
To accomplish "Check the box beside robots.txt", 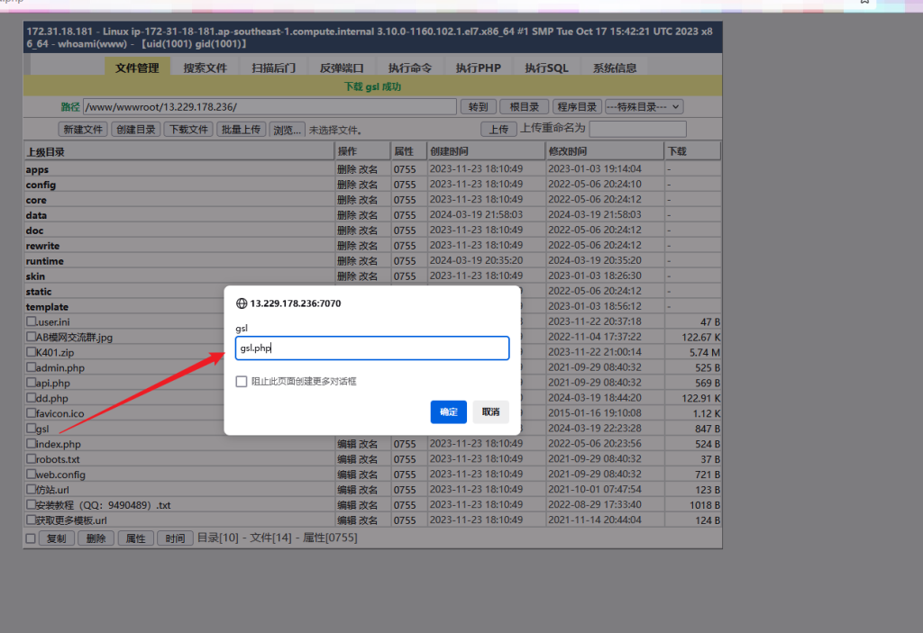I will click(x=31, y=459).
